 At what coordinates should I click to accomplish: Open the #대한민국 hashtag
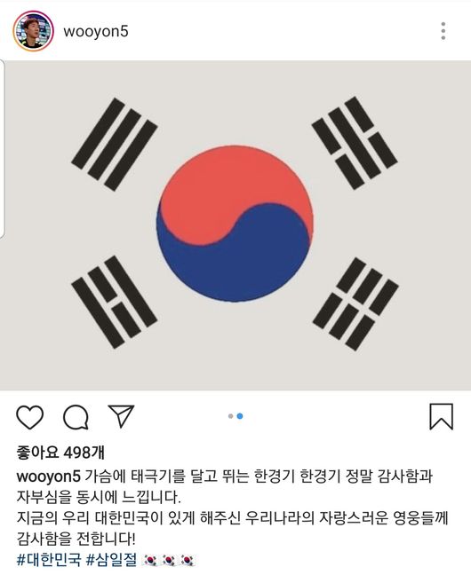coord(49,560)
